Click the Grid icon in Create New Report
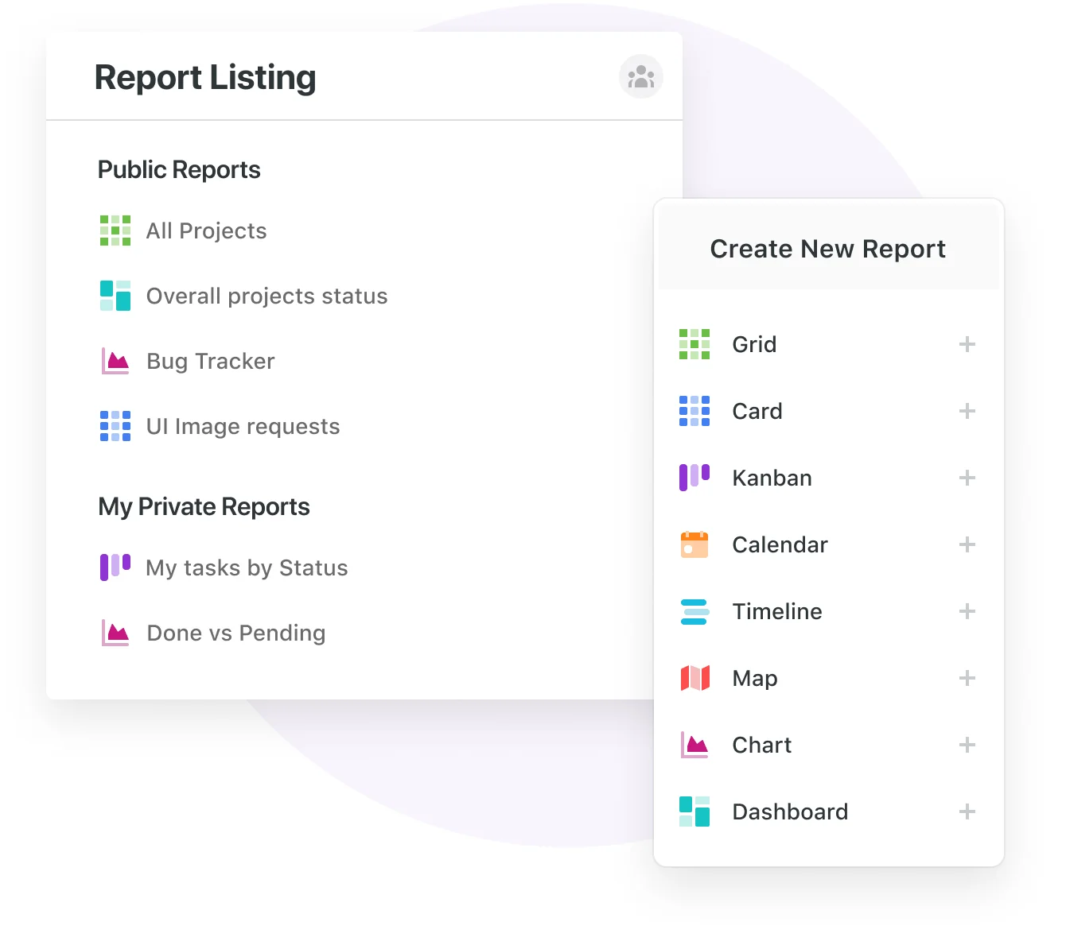Screen dimensions: 1066x949 [694, 344]
